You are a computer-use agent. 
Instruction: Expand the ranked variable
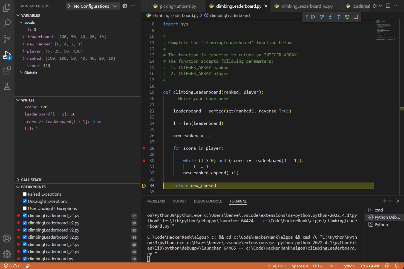(23, 58)
